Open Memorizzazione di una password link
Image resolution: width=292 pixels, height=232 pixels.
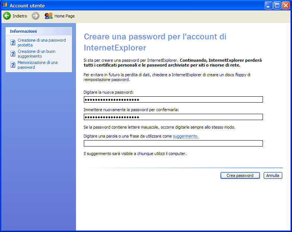tap(37, 65)
